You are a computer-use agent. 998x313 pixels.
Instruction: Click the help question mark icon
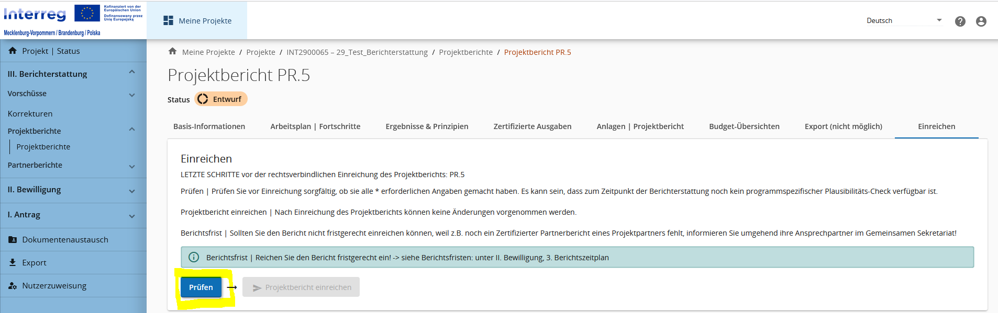click(x=960, y=21)
